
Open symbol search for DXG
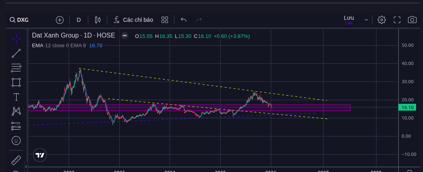(x=19, y=20)
